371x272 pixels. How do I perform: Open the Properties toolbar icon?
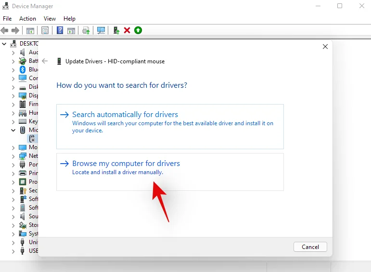pyautogui.click(x=45, y=30)
